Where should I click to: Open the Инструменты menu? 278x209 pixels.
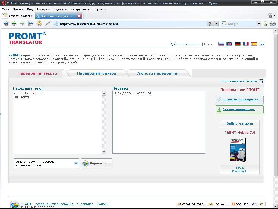click(80, 9)
